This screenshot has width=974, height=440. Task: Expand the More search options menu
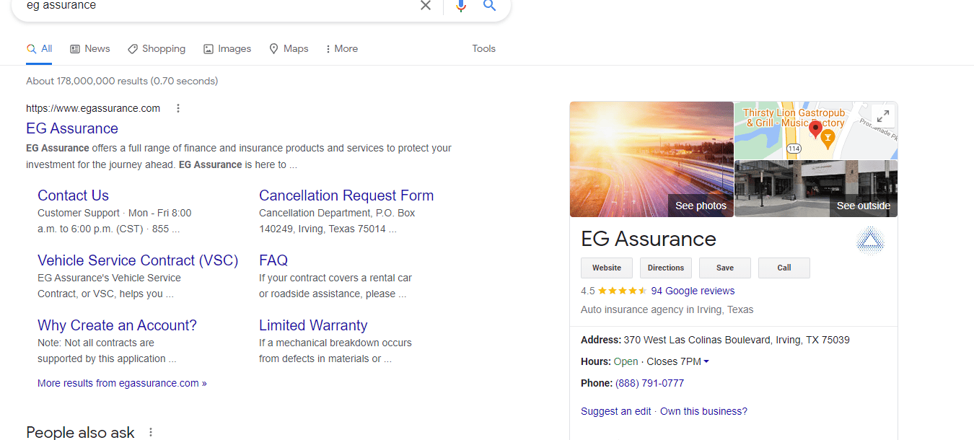pyautogui.click(x=342, y=49)
